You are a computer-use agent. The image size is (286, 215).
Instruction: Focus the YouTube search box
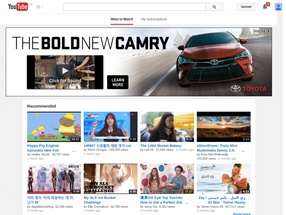pos(134,7)
